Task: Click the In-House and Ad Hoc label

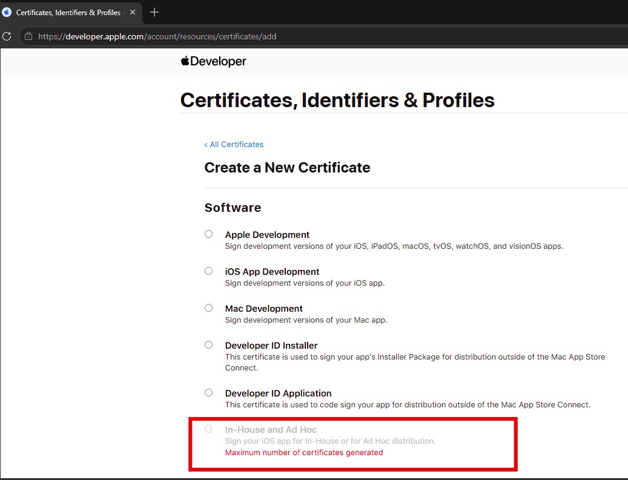Action: point(271,430)
